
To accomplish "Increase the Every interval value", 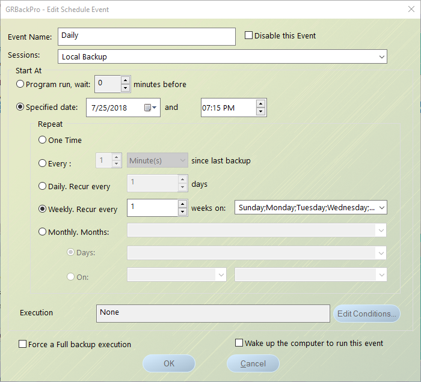I will point(116,157).
